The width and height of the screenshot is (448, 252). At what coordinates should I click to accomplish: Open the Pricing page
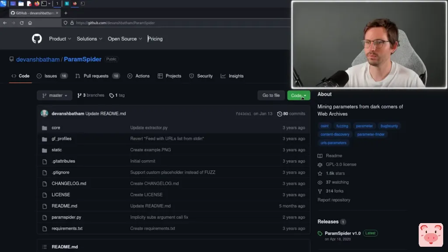click(x=155, y=39)
